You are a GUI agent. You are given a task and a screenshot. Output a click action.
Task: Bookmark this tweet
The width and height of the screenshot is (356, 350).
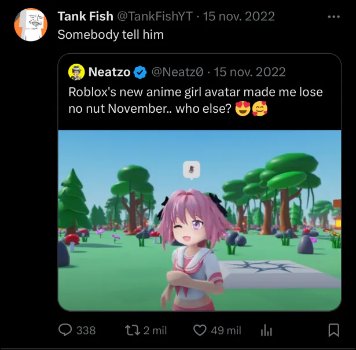[x=333, y=330]
